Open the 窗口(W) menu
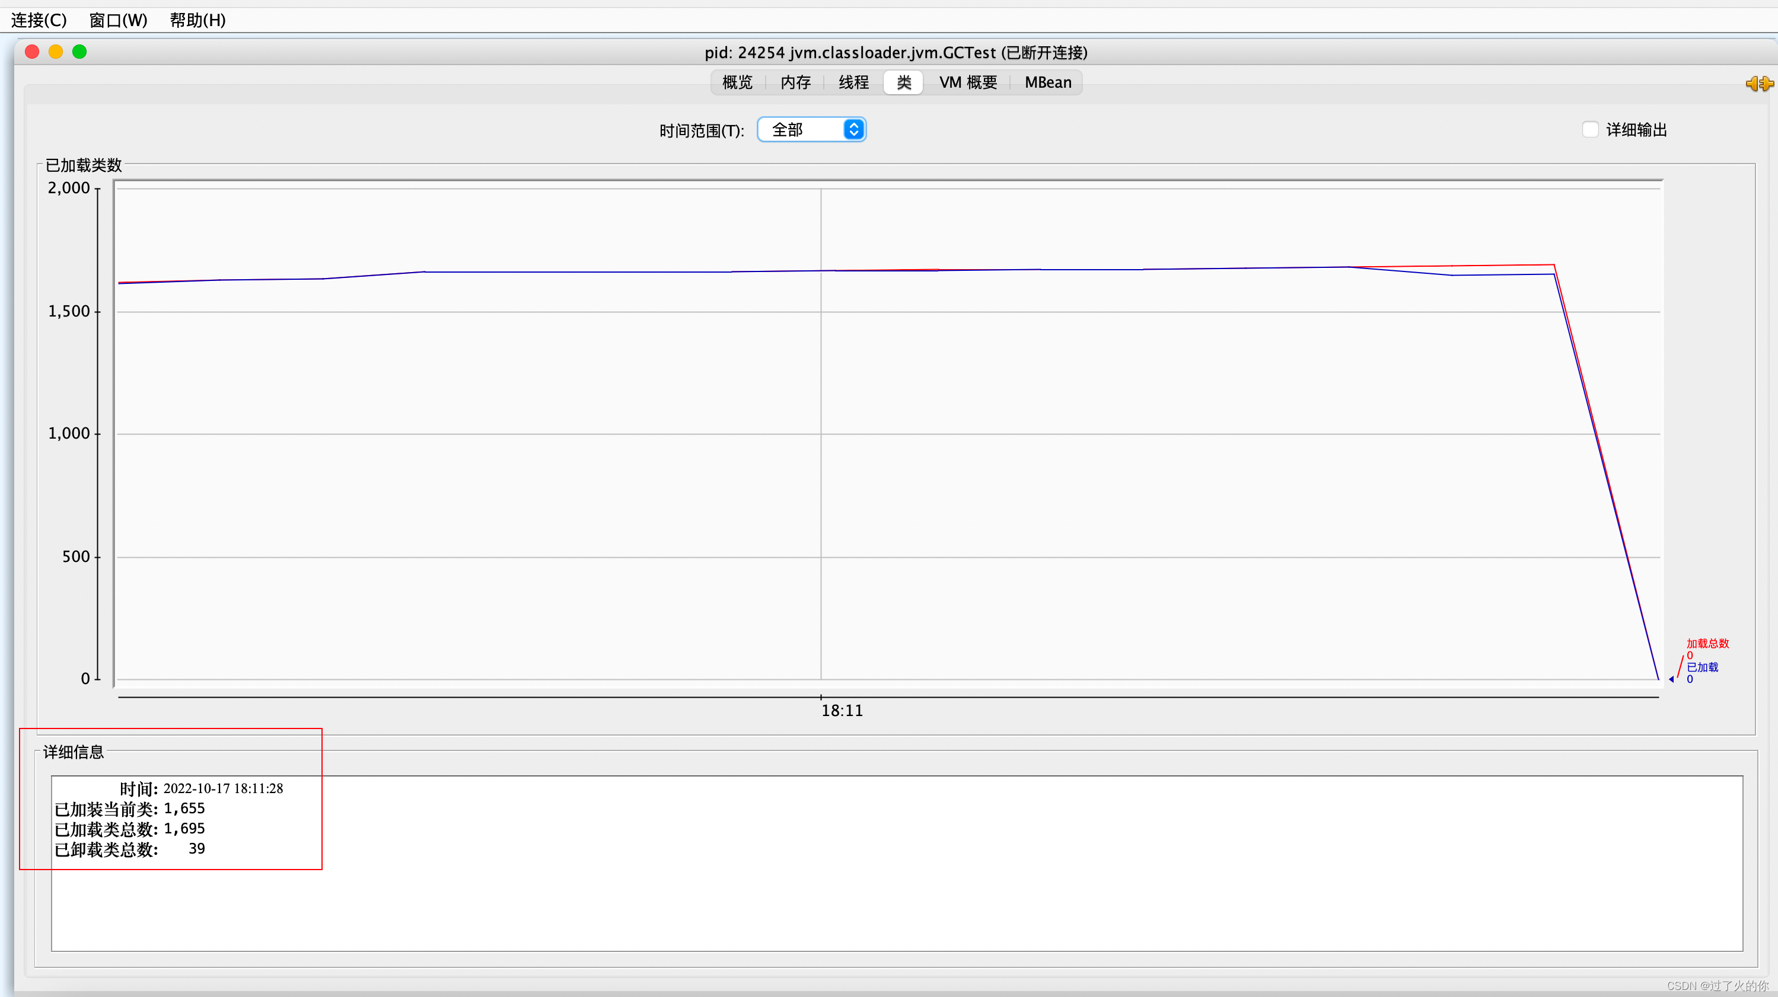The width and height of the screenshot is (1778, 997). (x=118, y=20)
